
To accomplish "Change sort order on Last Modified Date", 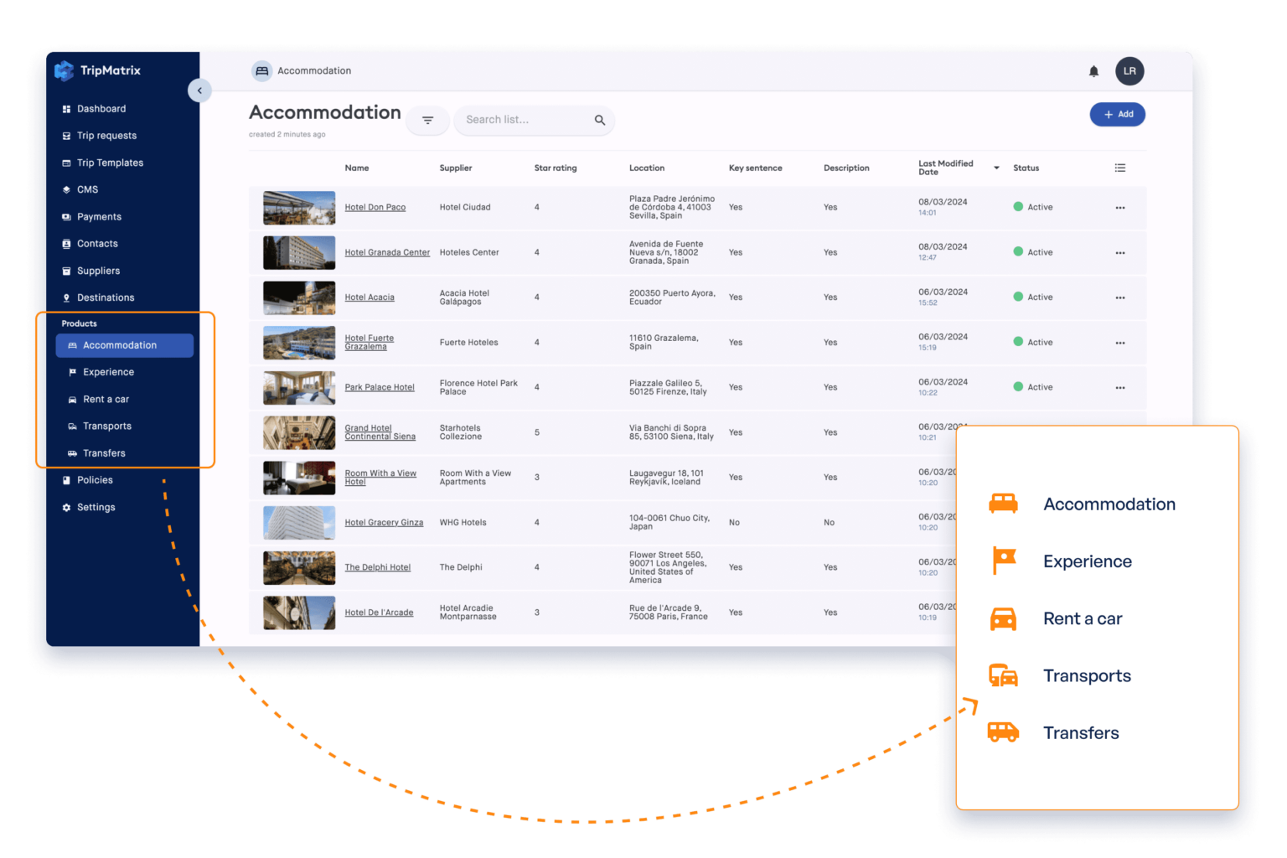I will click(995, 168).
